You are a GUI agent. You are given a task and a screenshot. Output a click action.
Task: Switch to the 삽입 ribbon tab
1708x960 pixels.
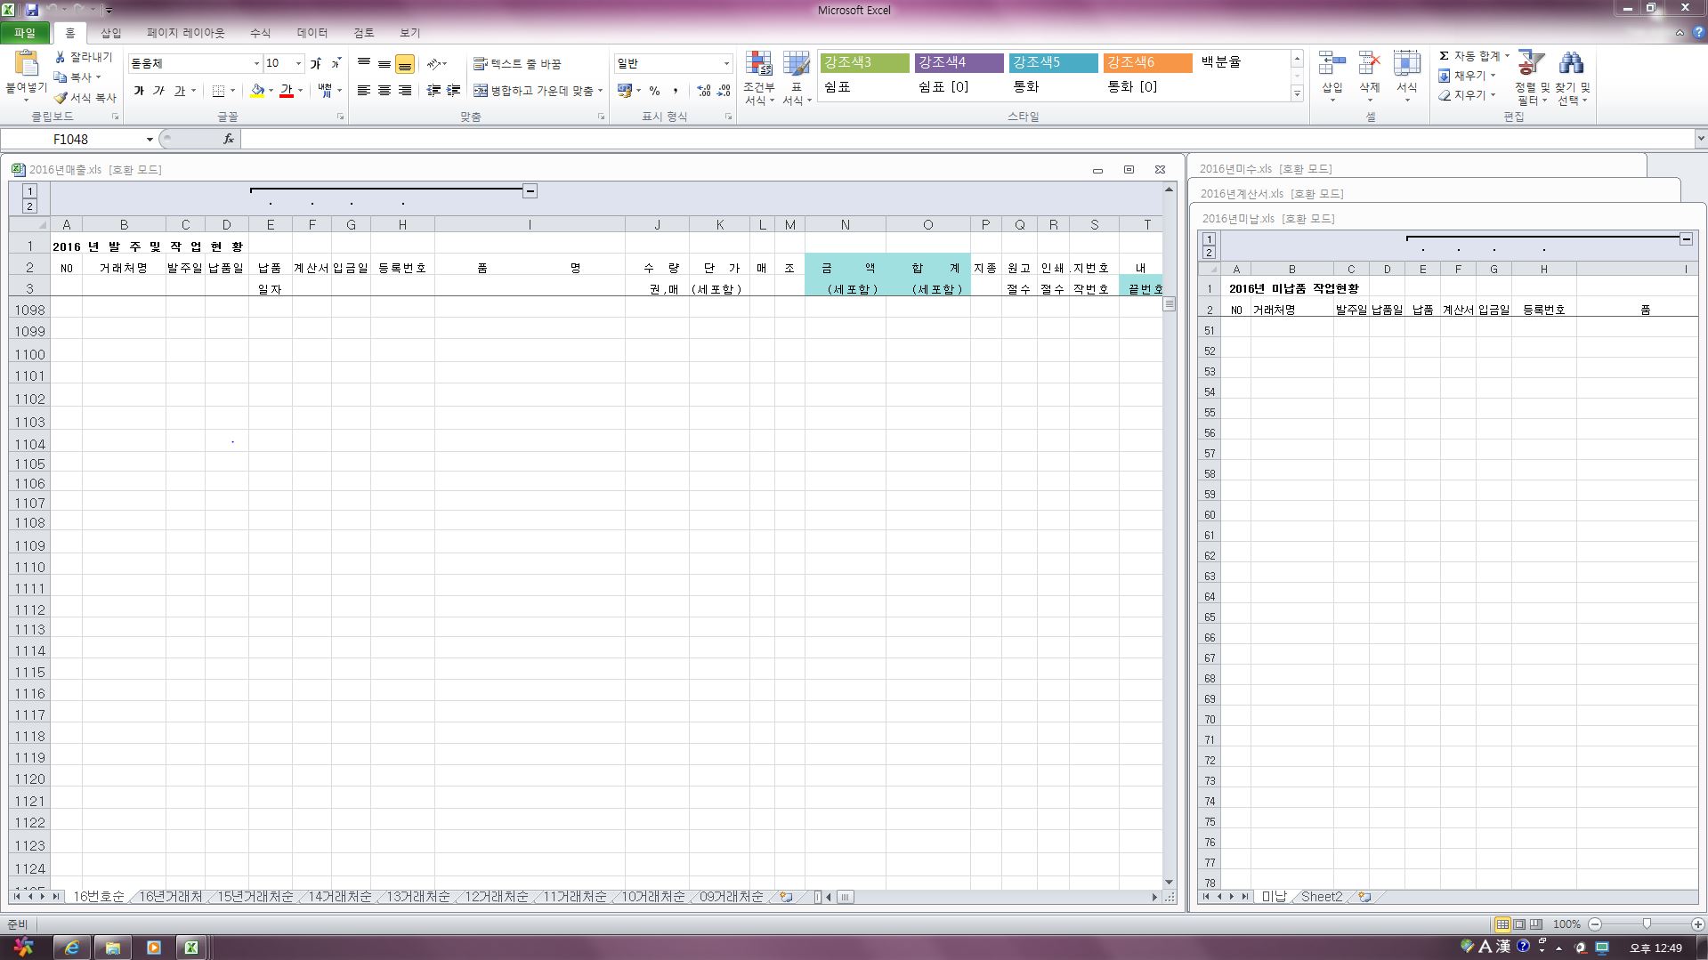pyautogui.click(x=111, y=33)
